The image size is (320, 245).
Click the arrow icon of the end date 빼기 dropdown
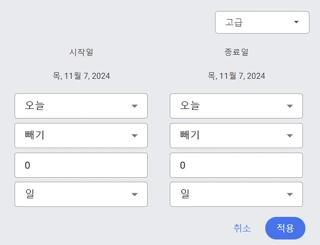point(290,136)
